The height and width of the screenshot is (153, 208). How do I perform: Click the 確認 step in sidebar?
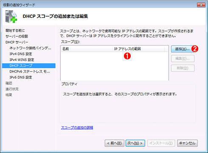pyautogui.click(x=9, y=83)
